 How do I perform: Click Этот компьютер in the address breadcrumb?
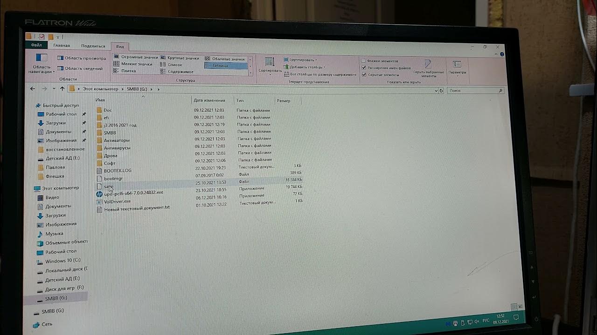coord(101,88)
